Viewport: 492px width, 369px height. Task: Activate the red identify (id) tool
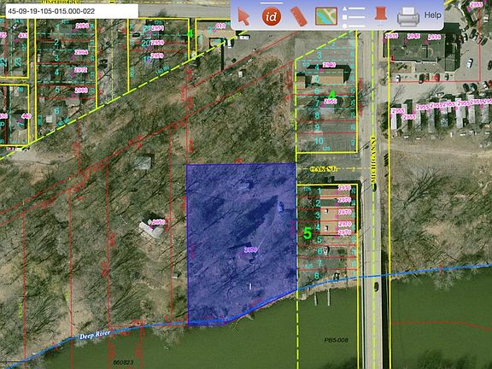point(271,16)
